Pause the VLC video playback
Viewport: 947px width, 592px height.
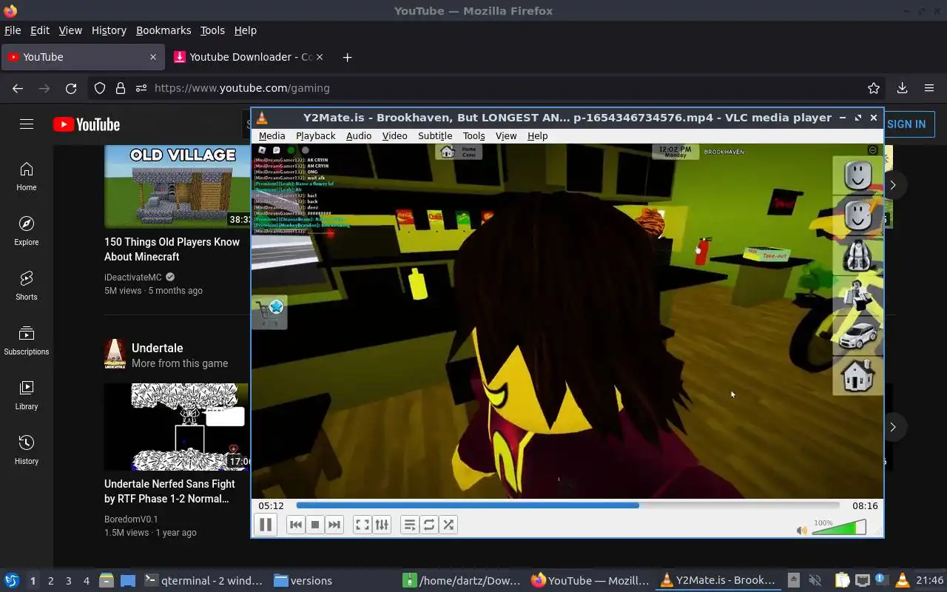tap(266, 525)
